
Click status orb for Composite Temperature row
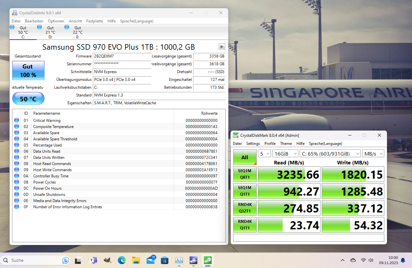(17, 127)
